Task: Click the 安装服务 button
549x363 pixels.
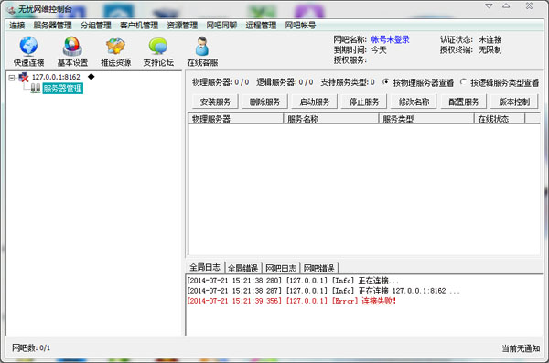Action: tap(215, 101)
